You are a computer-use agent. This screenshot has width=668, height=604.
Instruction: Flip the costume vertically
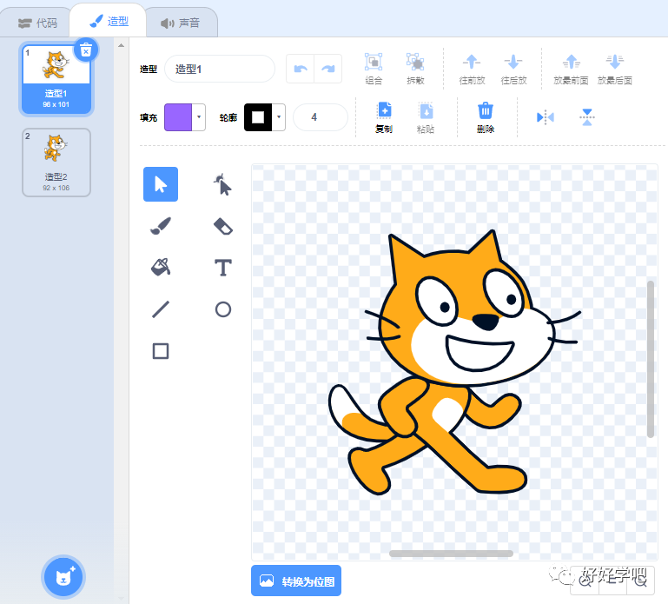[587, 116]
